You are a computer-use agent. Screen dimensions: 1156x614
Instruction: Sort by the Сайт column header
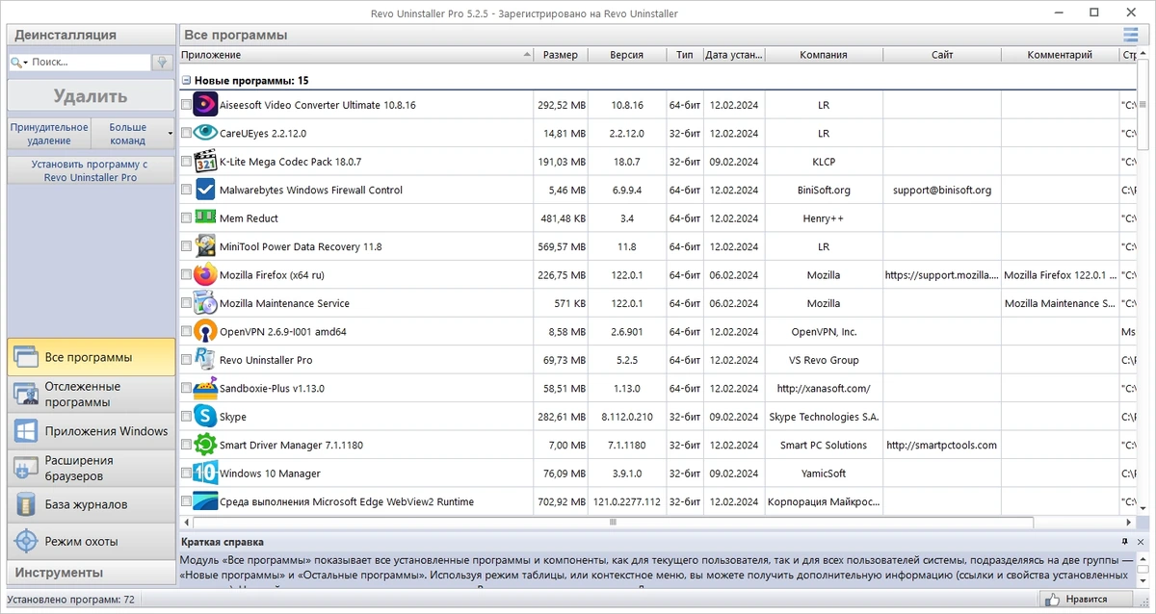(x=942, y=55)
